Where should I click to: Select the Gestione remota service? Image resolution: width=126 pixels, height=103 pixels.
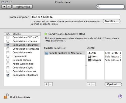22,60
